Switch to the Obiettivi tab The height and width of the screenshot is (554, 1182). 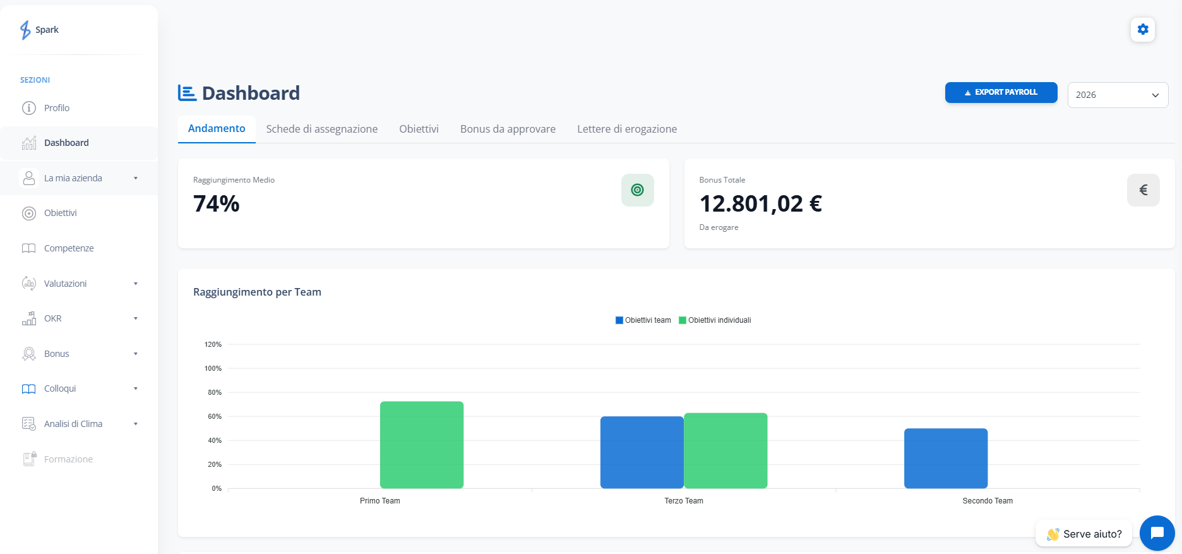pyautogui.click(x=419, y=129)
